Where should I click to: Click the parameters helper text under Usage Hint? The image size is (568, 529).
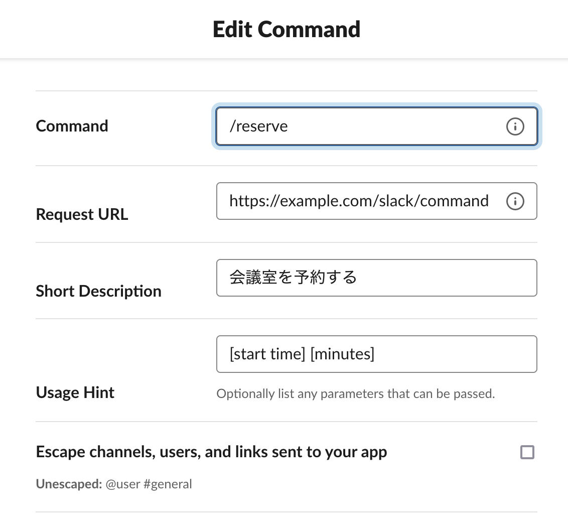[356, 393]
